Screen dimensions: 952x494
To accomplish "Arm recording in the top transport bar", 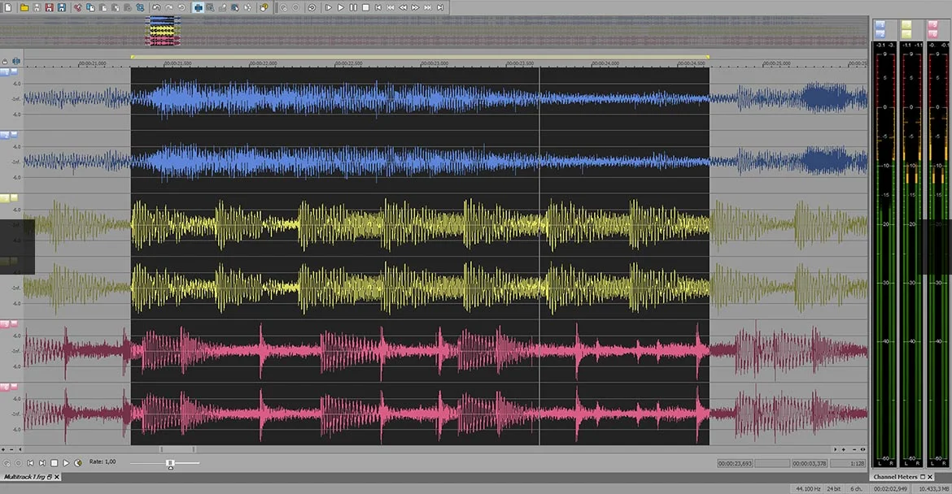I will (283, 8).
